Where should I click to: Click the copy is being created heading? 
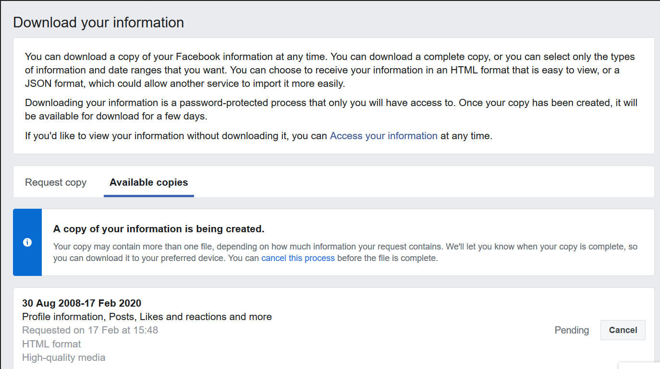[159, 229]
